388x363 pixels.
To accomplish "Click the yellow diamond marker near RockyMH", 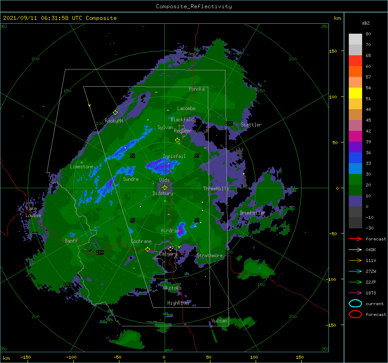I will (115, 113).
